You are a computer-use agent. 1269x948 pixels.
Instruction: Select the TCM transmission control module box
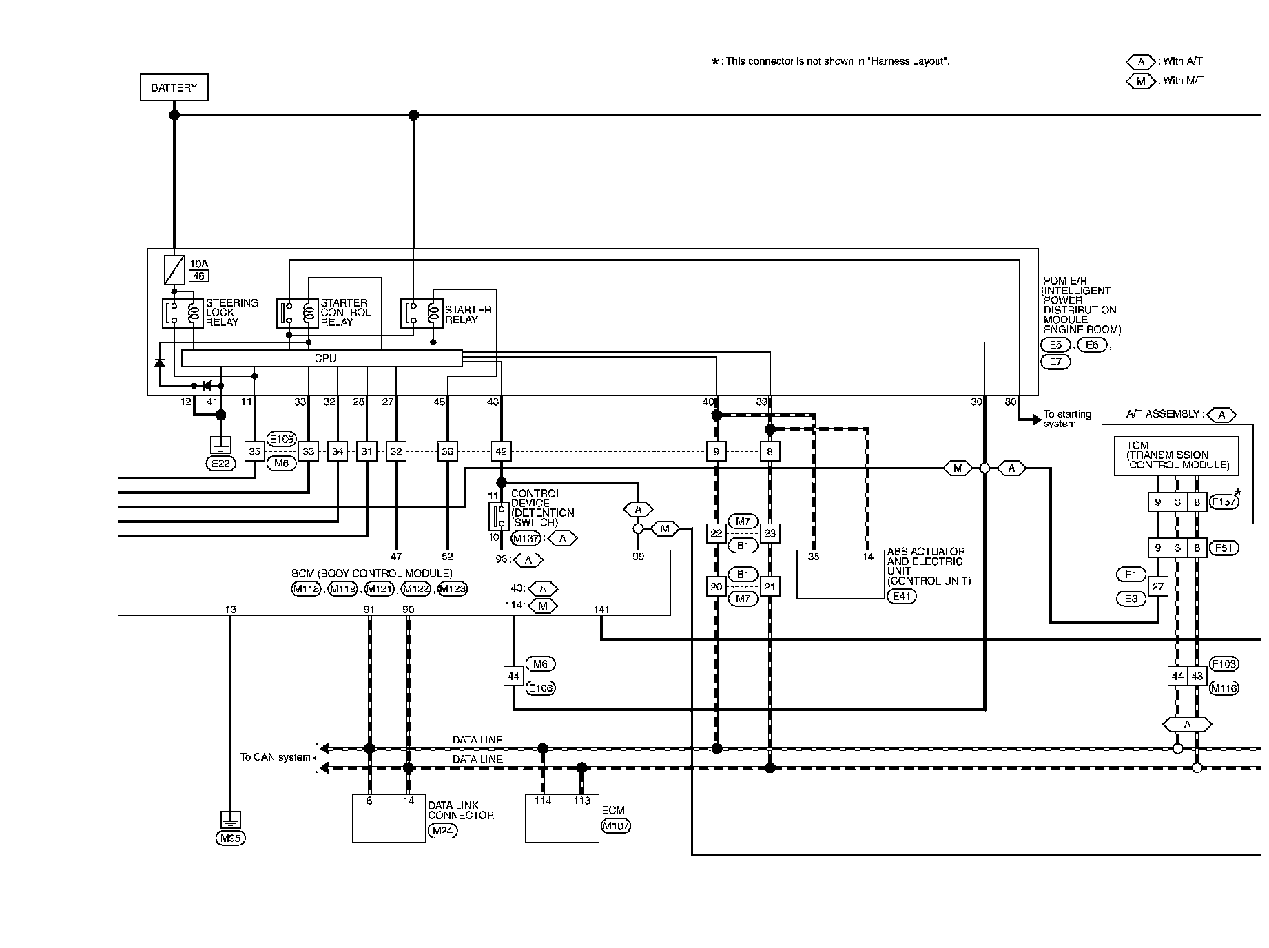[x=1176, y=455]
